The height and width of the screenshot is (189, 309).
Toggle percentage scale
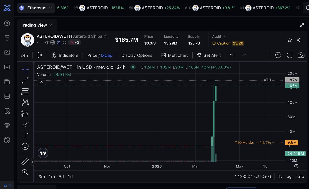pyautogui.click(x=280, y=176)
